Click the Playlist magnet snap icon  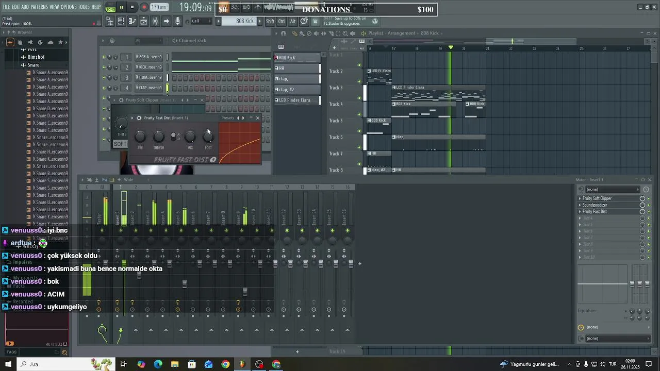(x=284, y=33)
